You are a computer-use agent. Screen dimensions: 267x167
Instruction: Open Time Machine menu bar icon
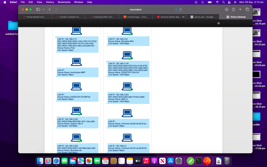pos(202,2)
